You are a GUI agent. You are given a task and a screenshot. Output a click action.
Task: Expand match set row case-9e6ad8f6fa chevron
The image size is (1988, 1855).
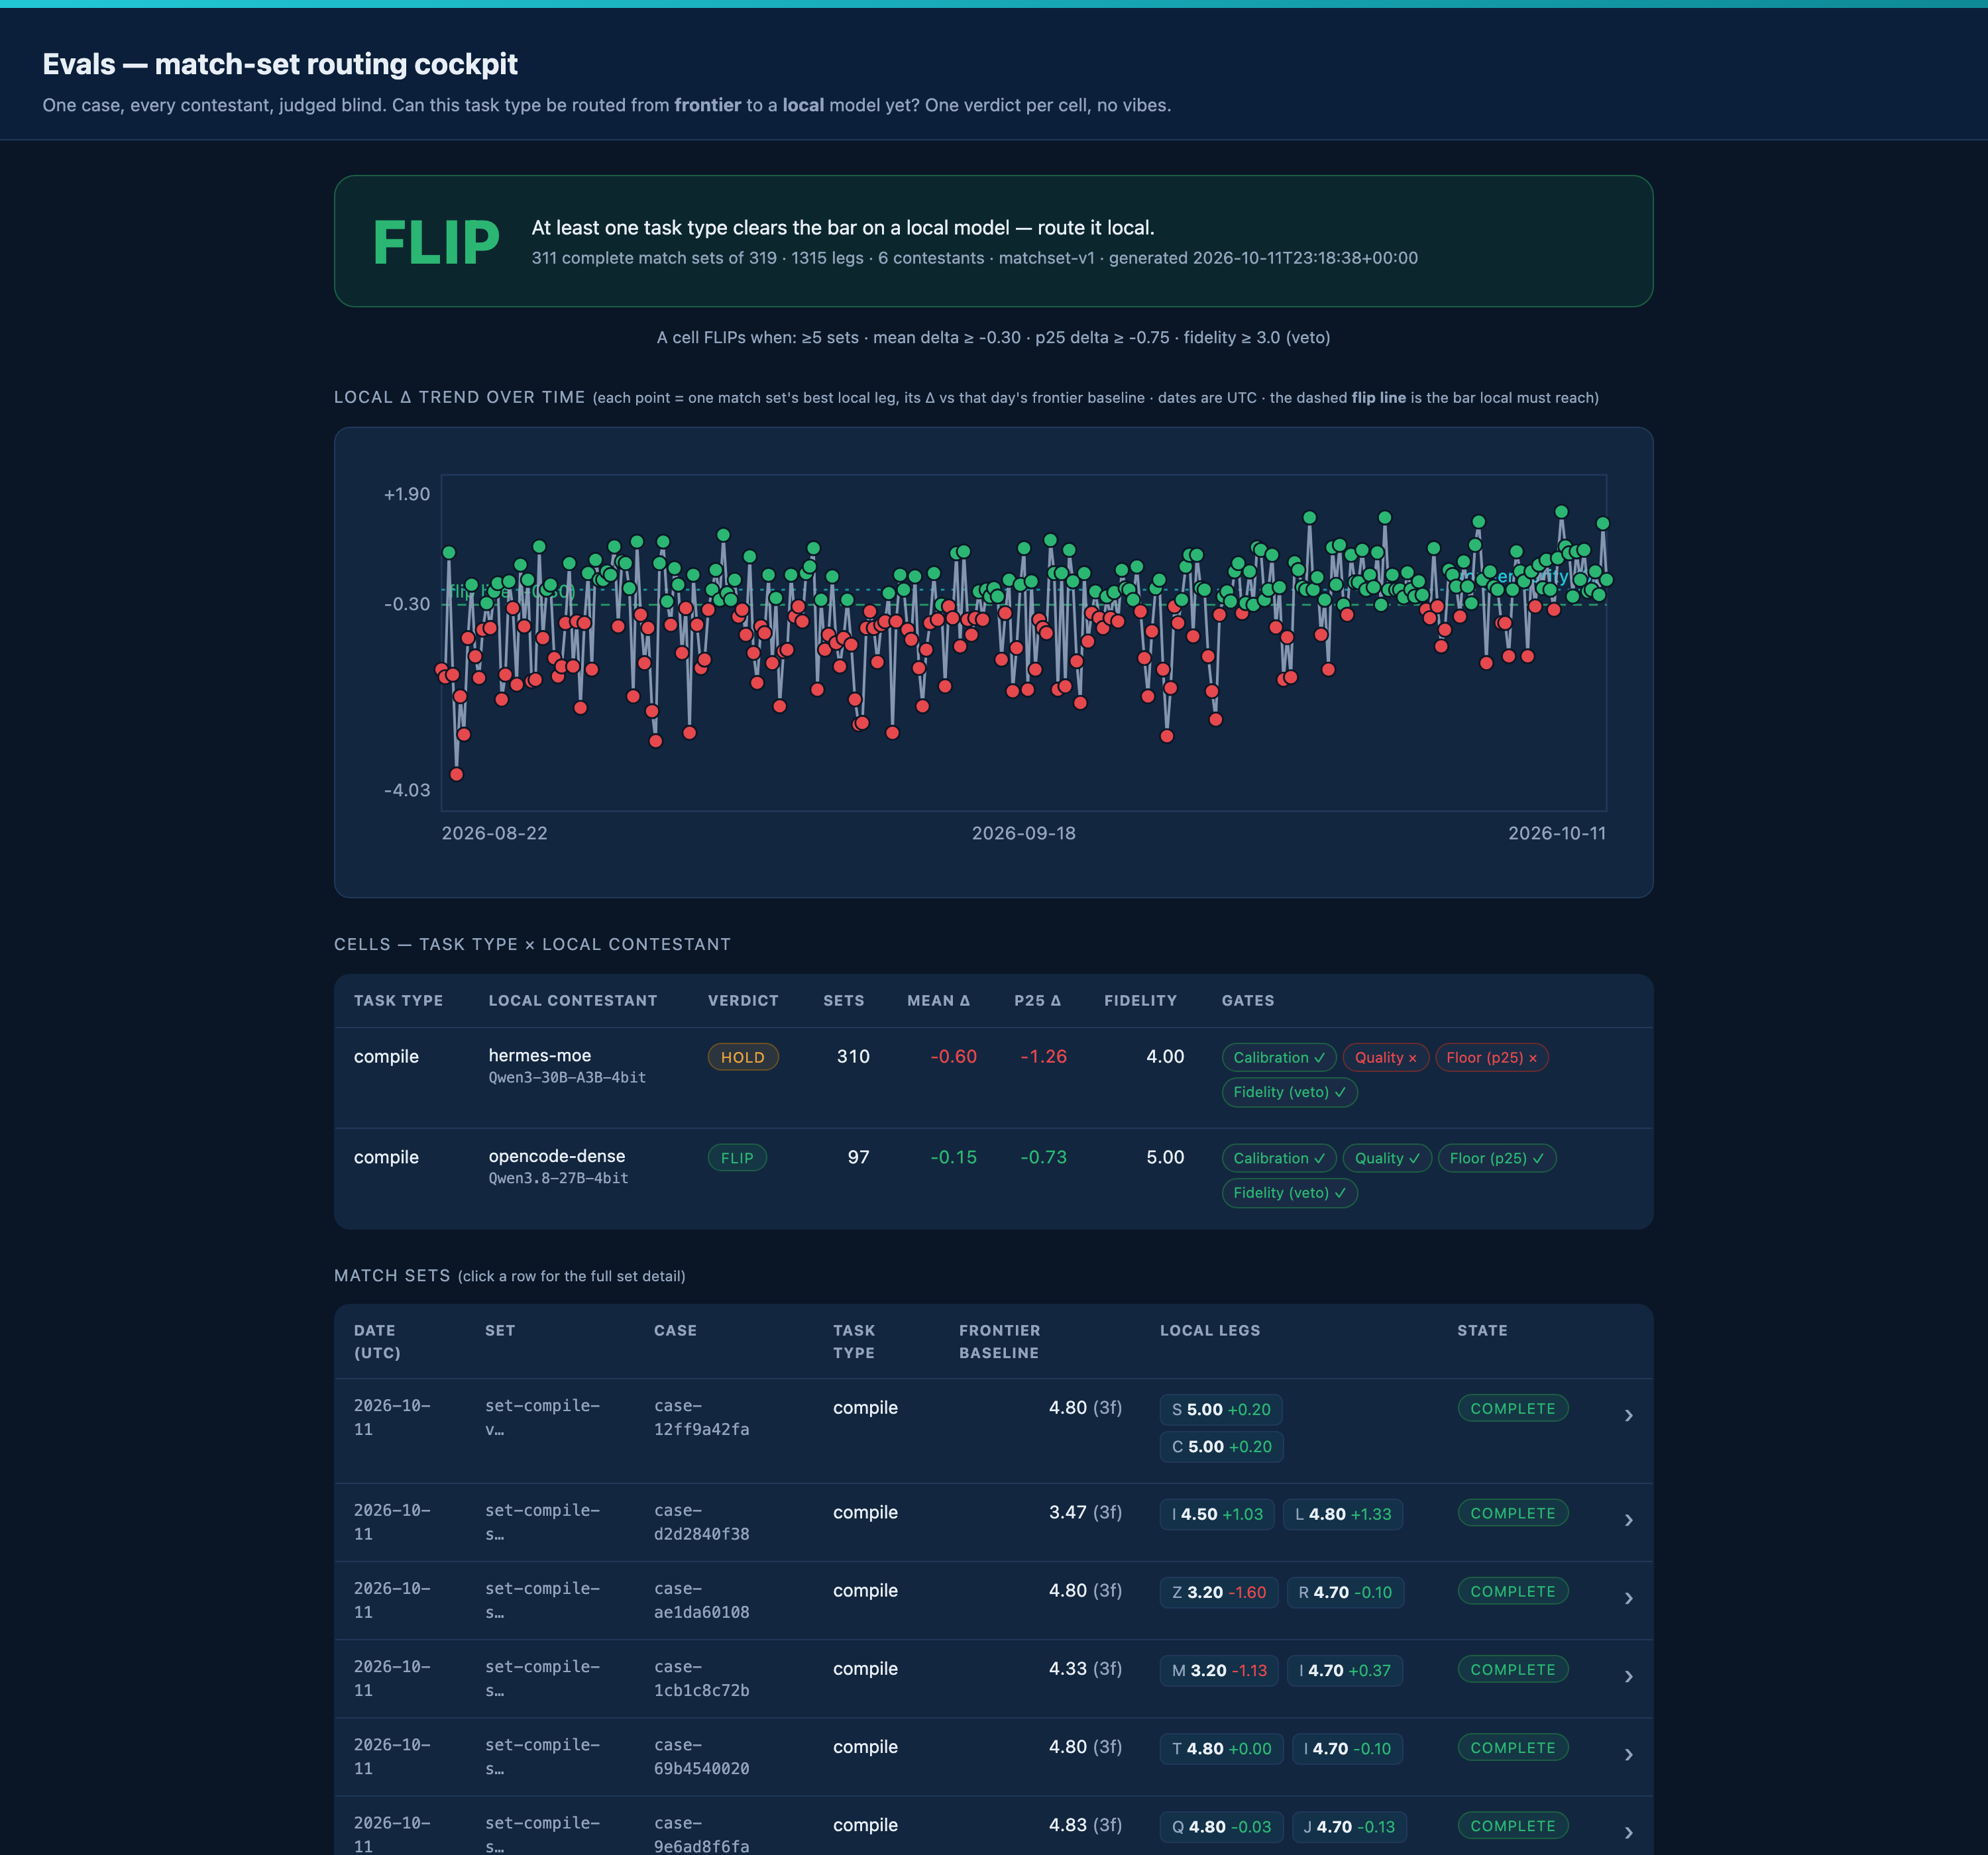(1628, 1832)
